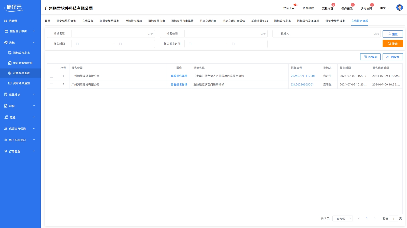This screenshot has width=407, height=228.
Task: Click the 在线发标 sidebar icon
Action: 6,94
